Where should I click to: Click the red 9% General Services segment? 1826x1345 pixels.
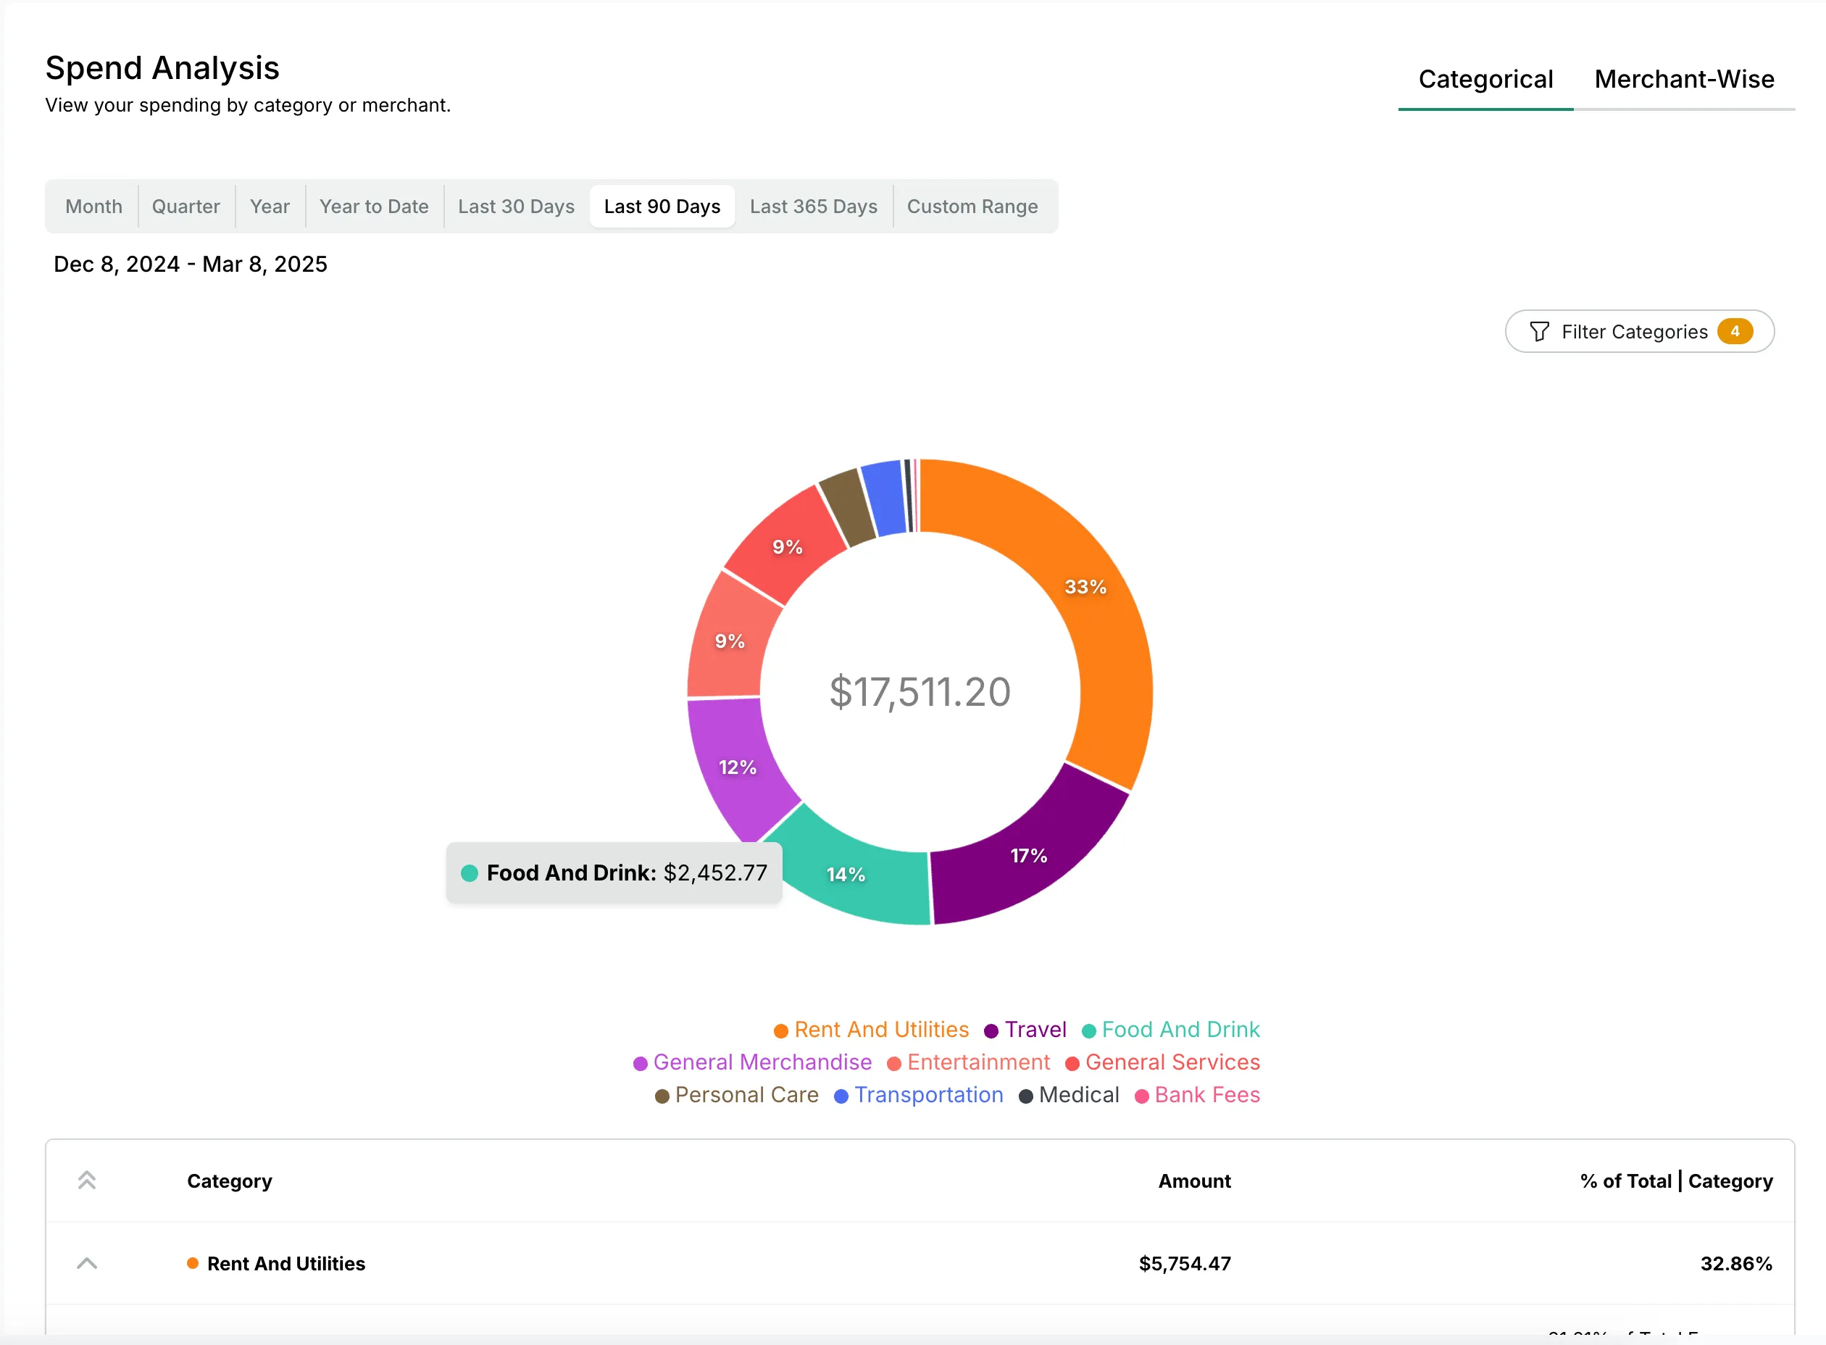click(785, 546)
